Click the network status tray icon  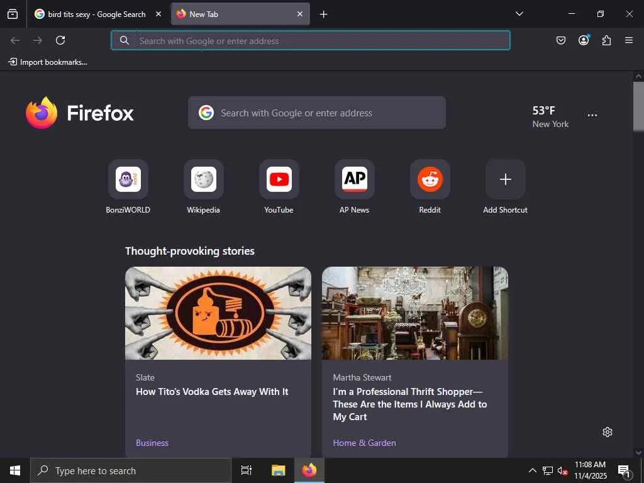(x=548, y=470)
